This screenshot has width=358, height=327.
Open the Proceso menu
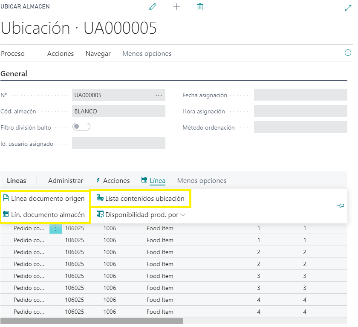pos(13,54)
